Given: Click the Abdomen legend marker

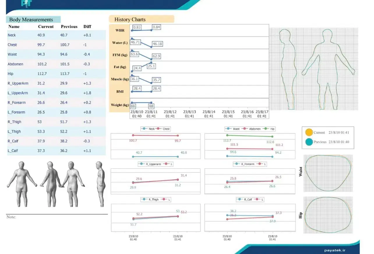Looking at the screenshot, I should coord(245,129).
